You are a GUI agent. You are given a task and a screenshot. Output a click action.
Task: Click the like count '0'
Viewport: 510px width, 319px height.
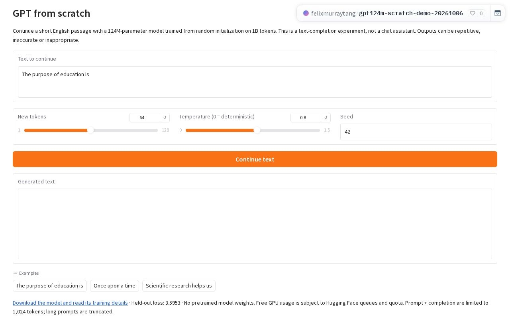pos(481,13)
